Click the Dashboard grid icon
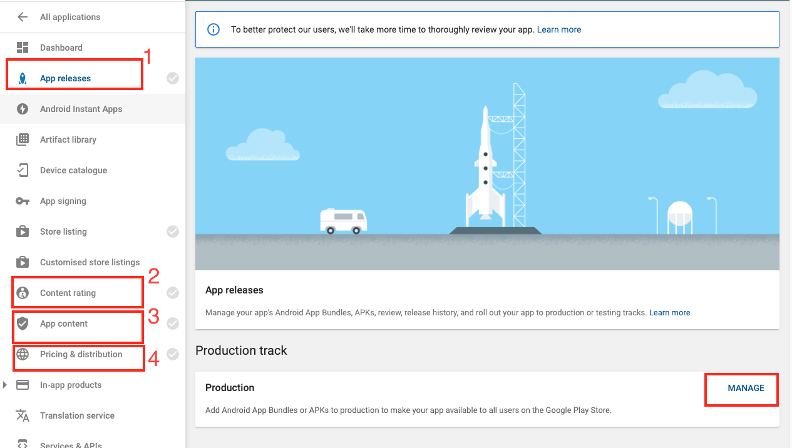The width and height of the screenshot is (792, 448). 23,48
